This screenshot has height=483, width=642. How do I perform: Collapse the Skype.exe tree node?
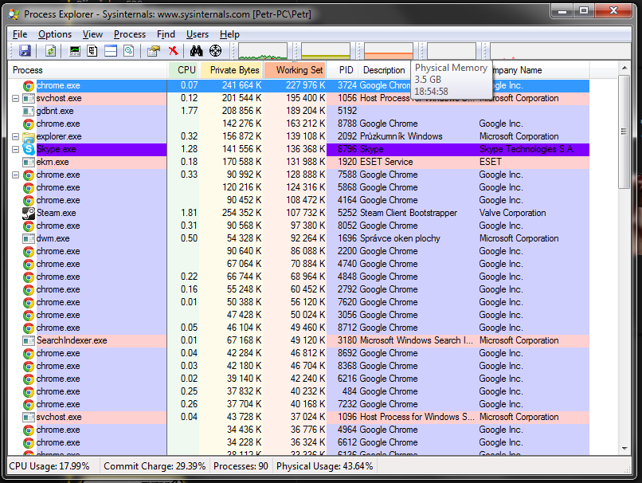[x=15, y=149]
